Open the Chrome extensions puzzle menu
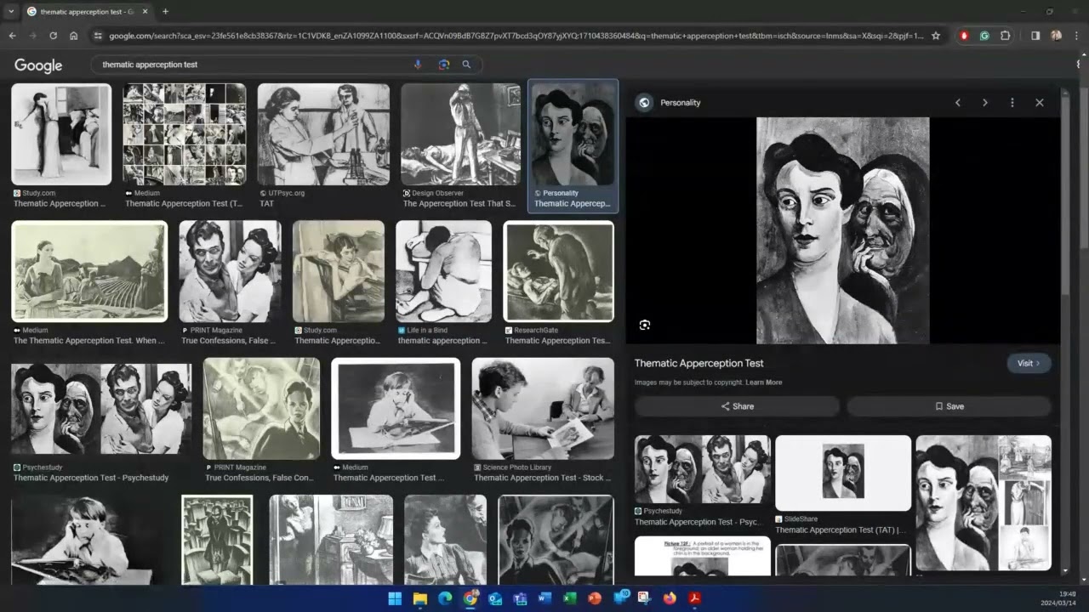This screenshot has width=1089, height=612. (1005, 36)
